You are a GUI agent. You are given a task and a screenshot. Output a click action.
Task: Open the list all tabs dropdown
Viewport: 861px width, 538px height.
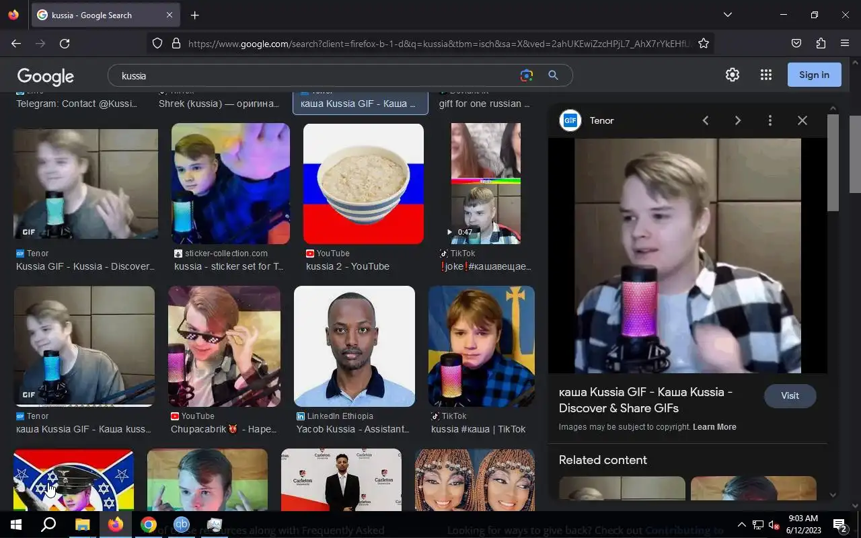pos(728,15)
